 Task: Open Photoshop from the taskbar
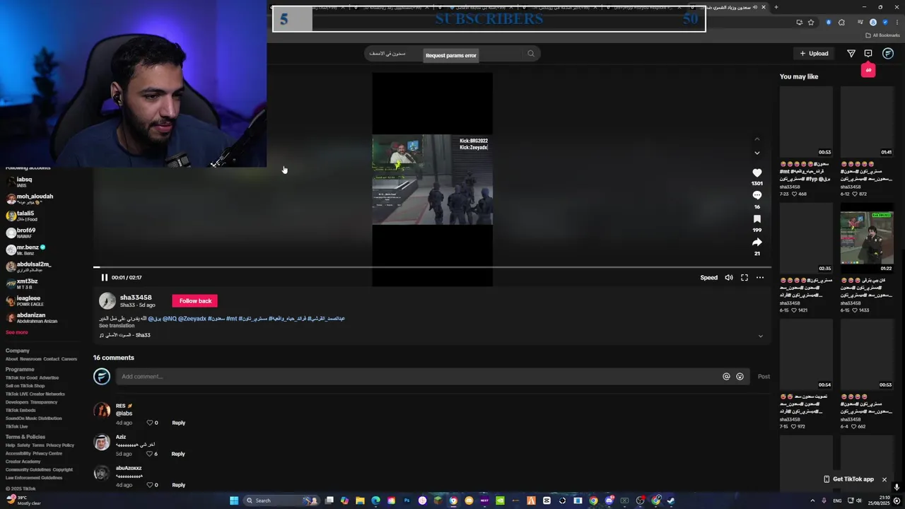(x=407, y=501)
